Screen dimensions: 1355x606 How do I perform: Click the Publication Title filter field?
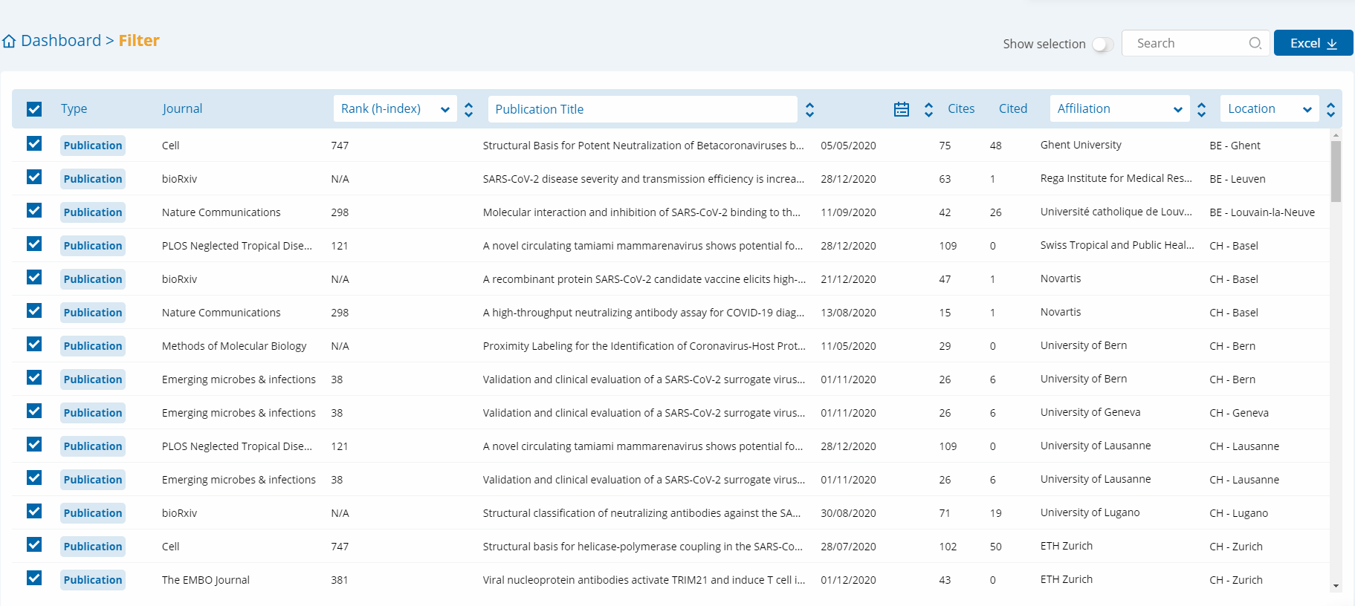(x=641, y=109)
